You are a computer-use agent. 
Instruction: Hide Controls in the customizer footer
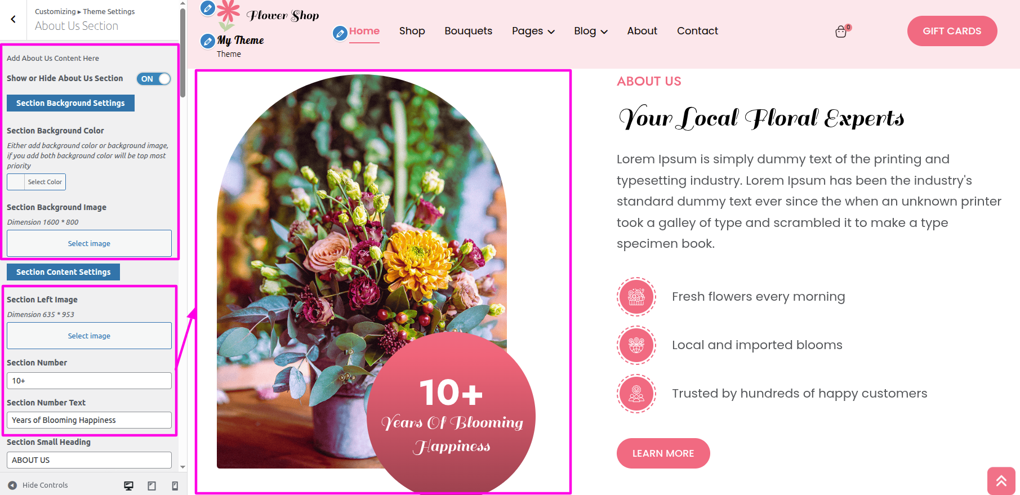[38, 485]
